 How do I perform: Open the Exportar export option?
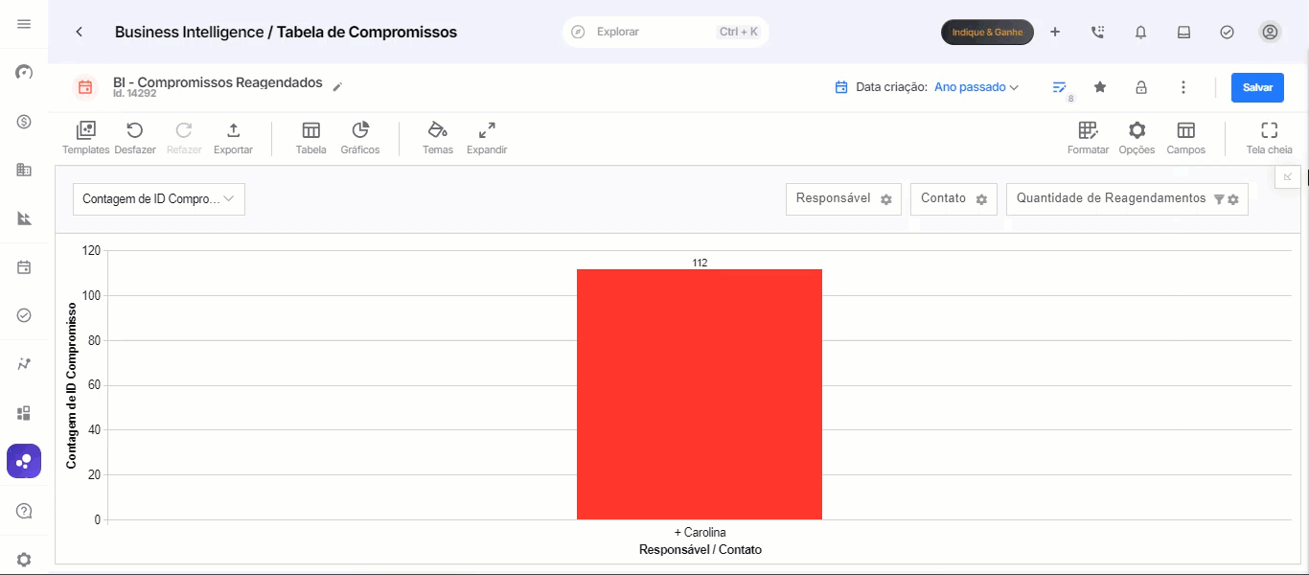[233, 130]
